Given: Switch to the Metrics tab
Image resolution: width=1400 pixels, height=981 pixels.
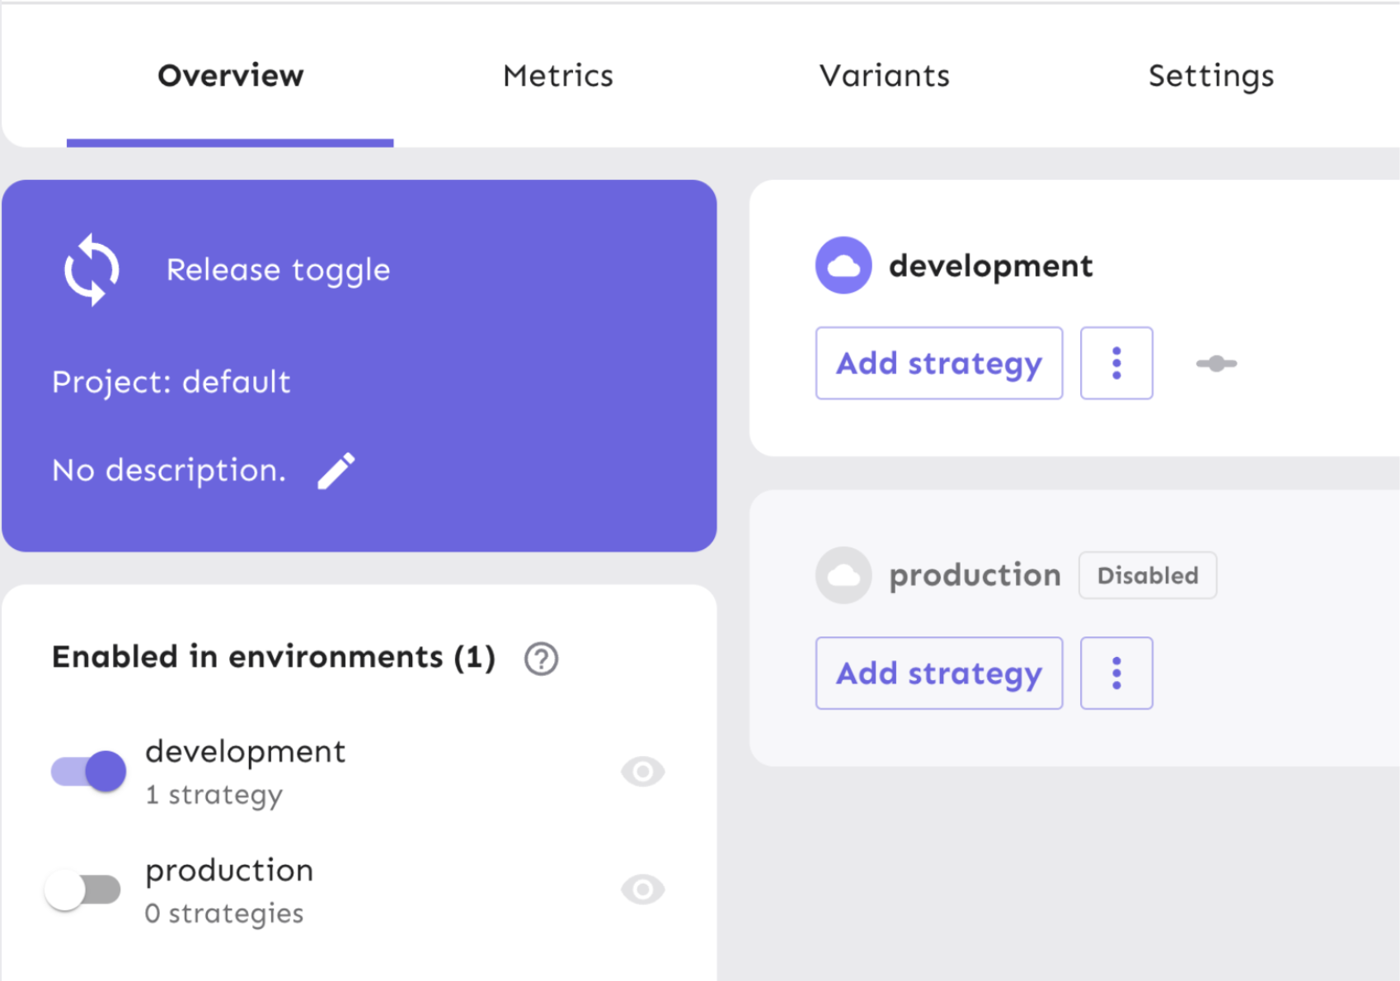Looking at the screenshot, I should pyautogui.click(x=557, y=75).
